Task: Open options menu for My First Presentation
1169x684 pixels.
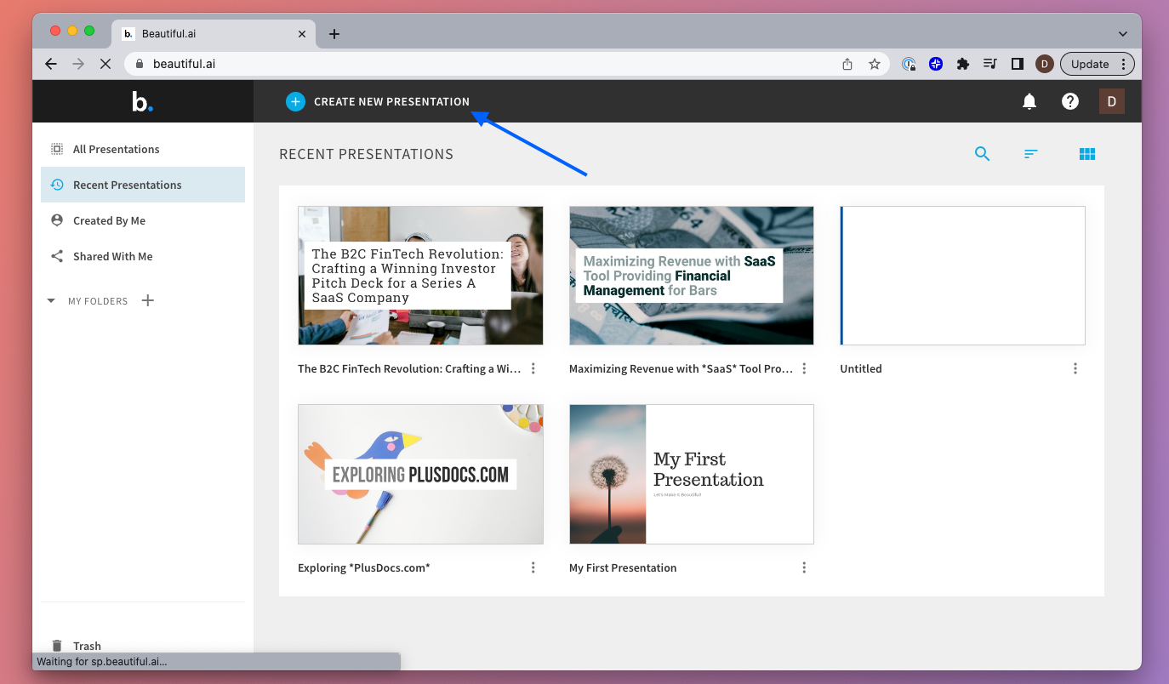Action: (x=804, y=567)
